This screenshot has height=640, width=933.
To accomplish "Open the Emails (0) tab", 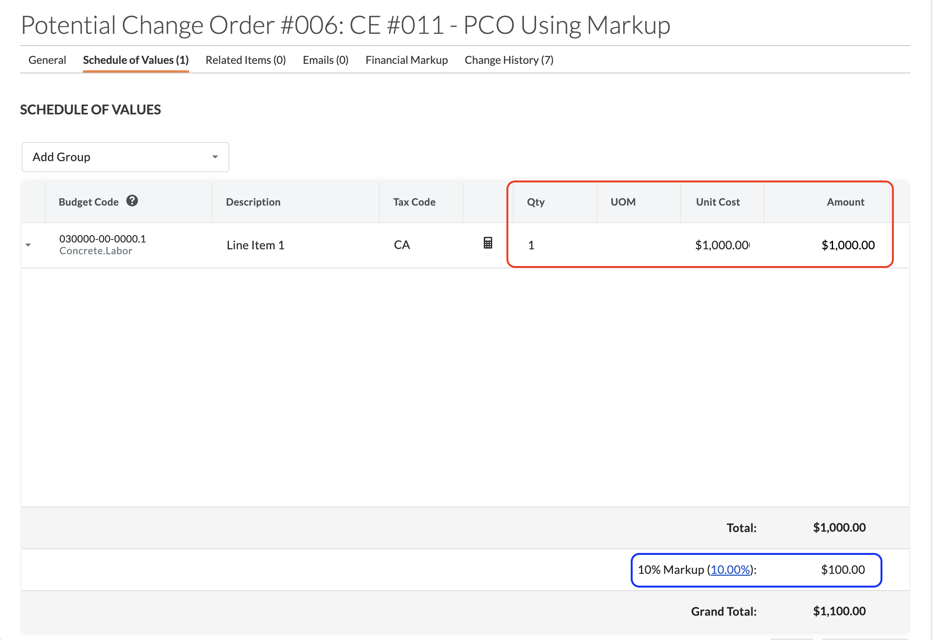I will (x=325, y=60).
